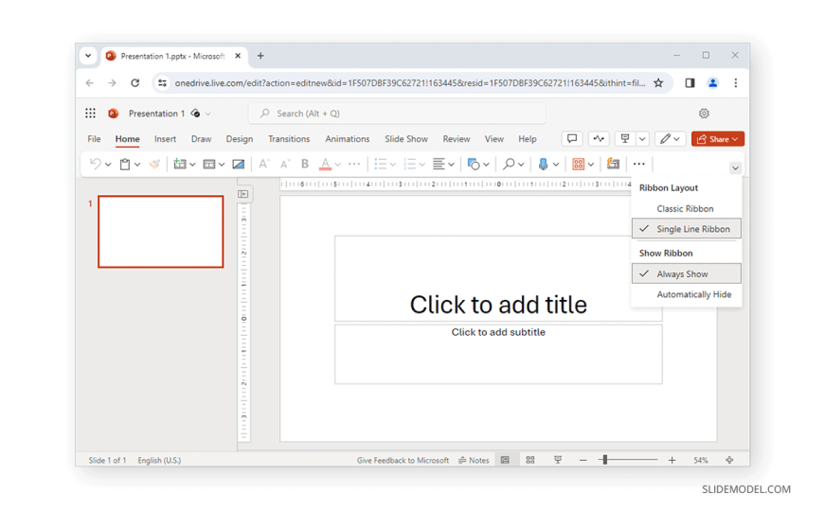
Task: Expand Present options dropdown arrow
Action: [642, 139]
